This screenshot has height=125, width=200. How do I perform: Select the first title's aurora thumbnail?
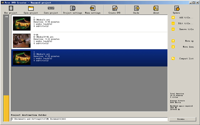(x=22, y=23)
